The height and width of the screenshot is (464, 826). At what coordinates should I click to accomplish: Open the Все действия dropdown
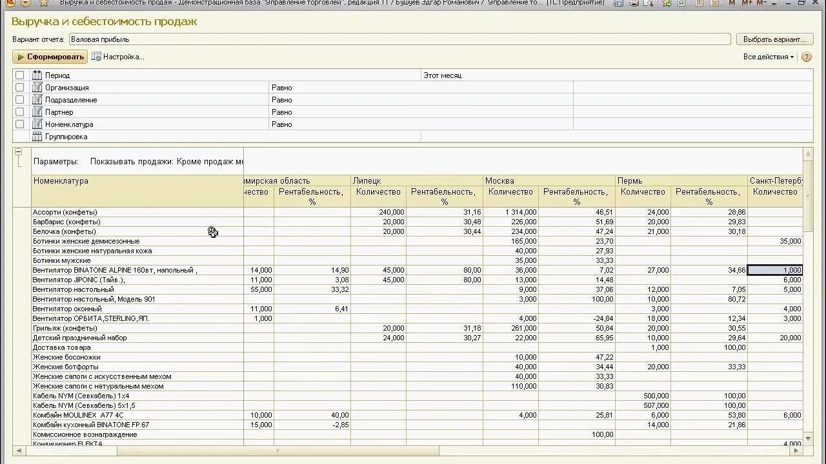pos(769,57)
